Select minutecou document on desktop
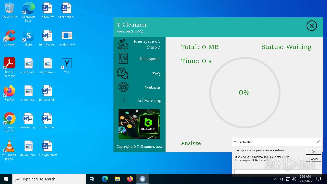Image resolution: width=327 pixels, height=184 pixels. click(x=48, y=38)
